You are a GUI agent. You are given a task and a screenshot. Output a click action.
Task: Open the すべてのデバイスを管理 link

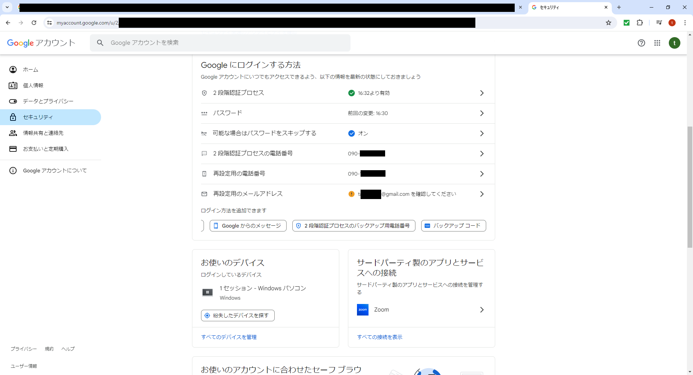click(228, 337)
